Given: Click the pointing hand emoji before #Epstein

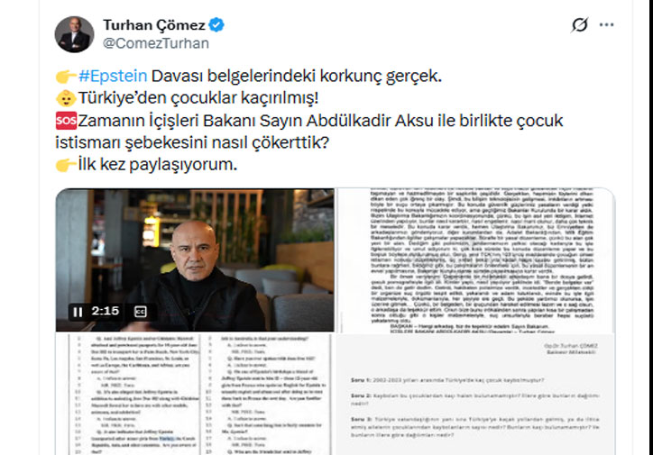Looking at the screenshot, I should click(x=66, y=76).
